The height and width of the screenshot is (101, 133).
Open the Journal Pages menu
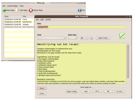(x=13, y=6)
